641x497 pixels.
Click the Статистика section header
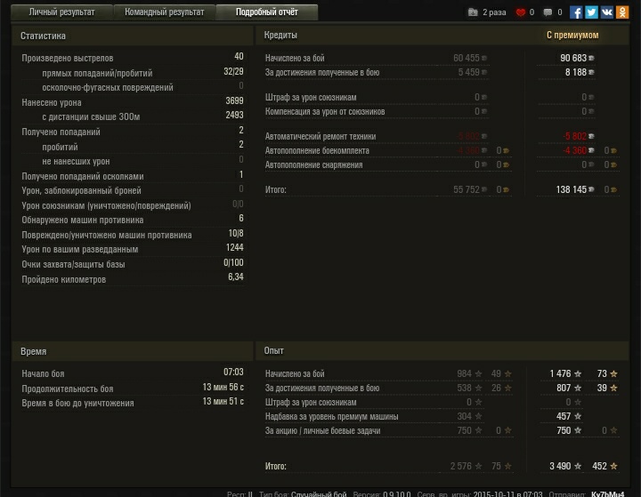click(43, 36)
